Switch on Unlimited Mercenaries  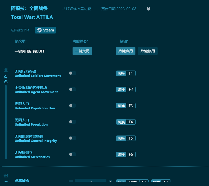point(72,154)
